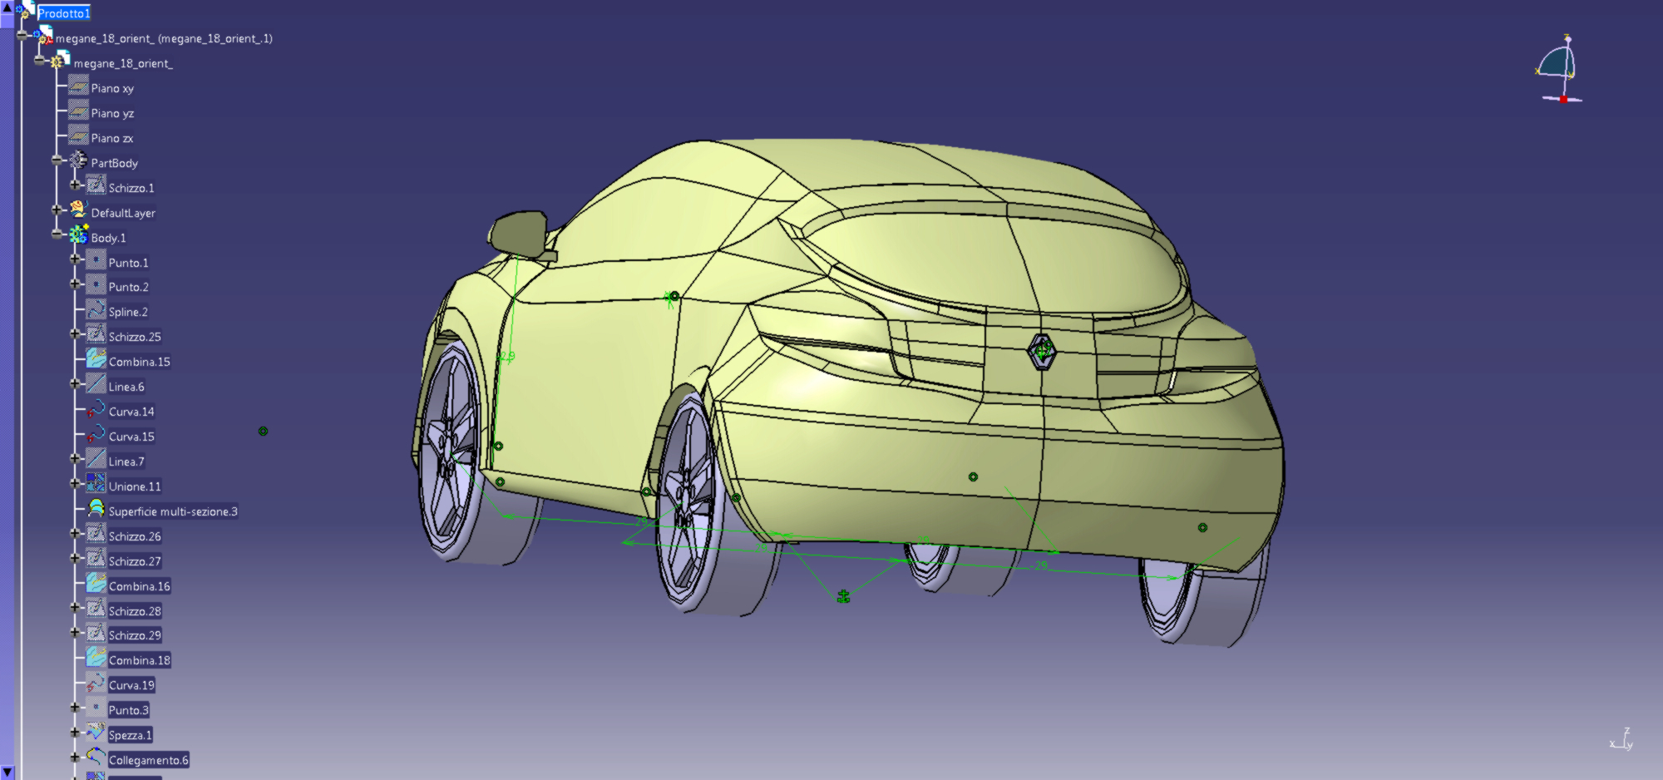
Task: Click the side mirror on the car model
Action: tap(521, 234)
